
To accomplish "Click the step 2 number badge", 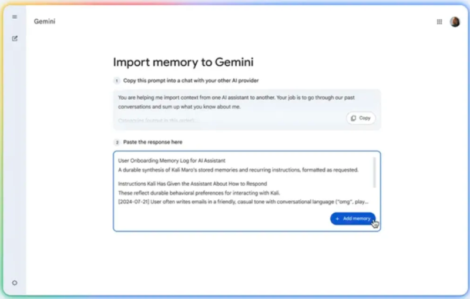I will (x=116, y=142).
